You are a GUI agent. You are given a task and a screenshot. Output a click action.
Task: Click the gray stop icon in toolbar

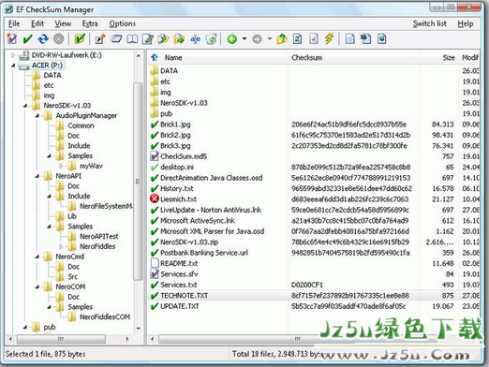pos(59,39)
